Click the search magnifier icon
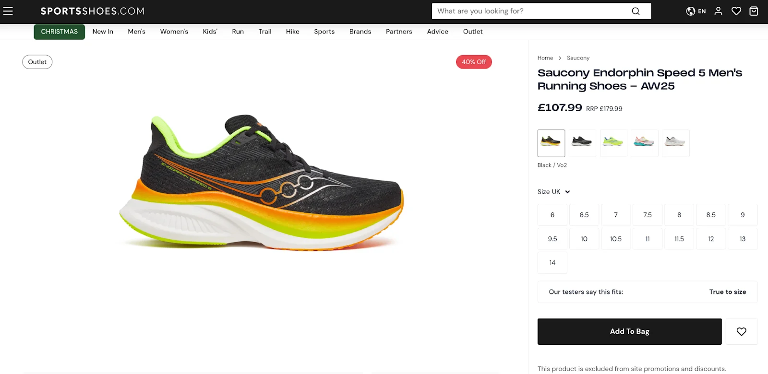This screenshot has width=768, height=374. pyautogui.click(x=636, y=11)
